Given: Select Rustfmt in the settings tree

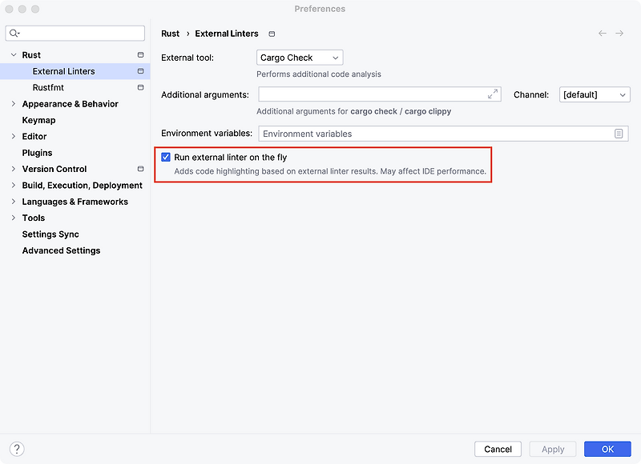Looking at the screenshot, I should (x=48, y=87).
